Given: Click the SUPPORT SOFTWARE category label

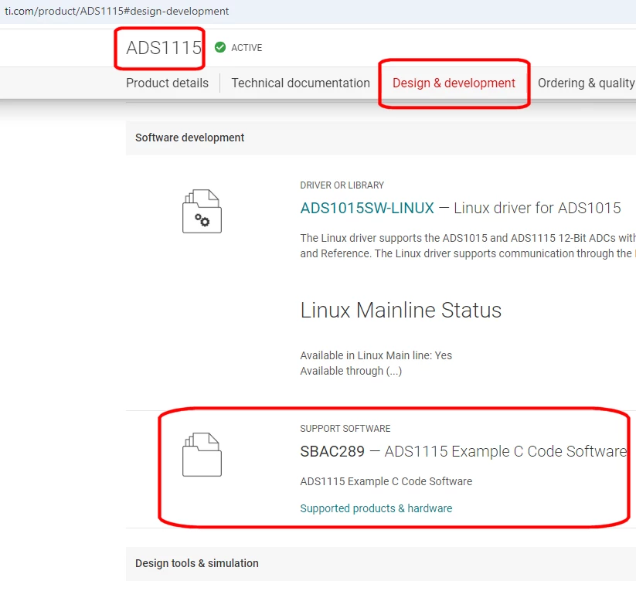Looking at the screenshot, I should (345, 429).
